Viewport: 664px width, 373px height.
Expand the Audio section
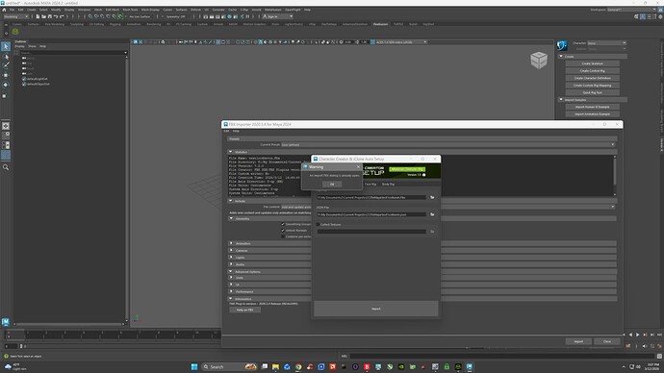[x=231, y=264]
